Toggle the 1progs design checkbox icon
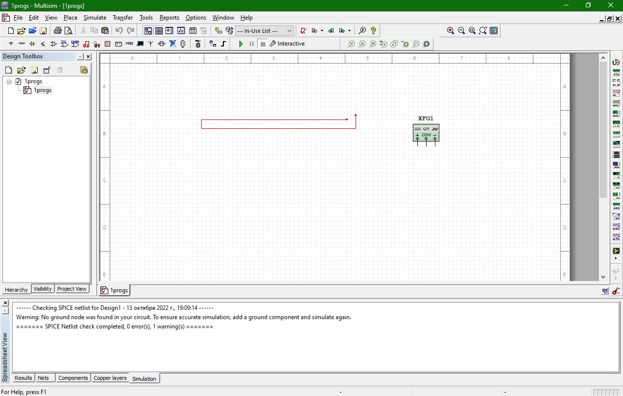 (x=19, y=81)
